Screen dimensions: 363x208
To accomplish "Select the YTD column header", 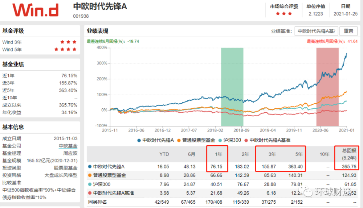I will (x=164, y=154).
